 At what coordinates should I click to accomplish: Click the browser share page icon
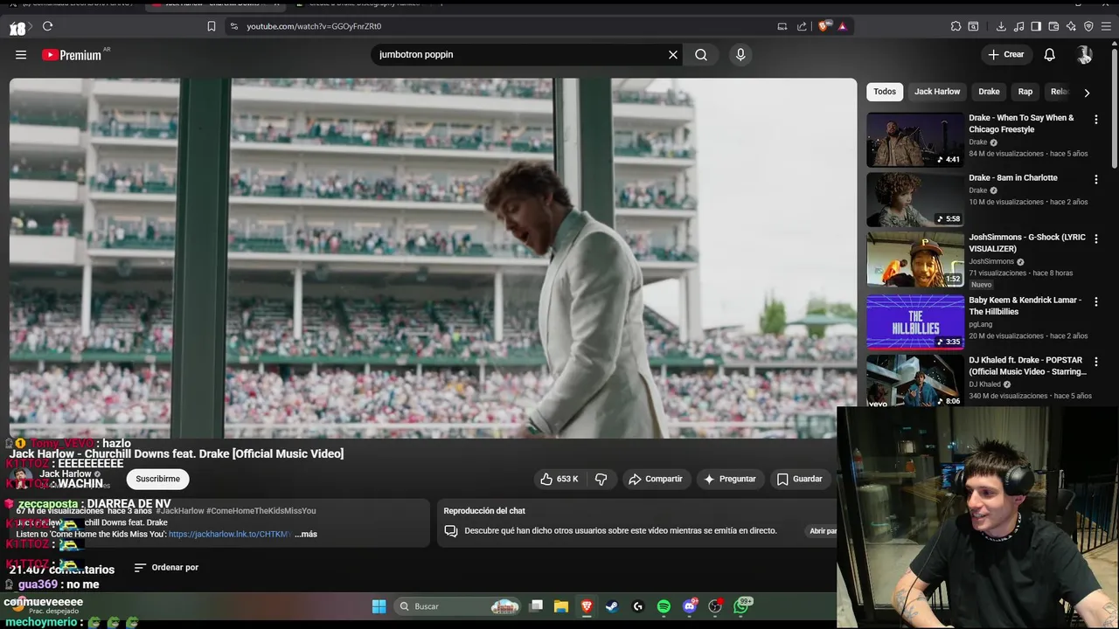(802, 26)
